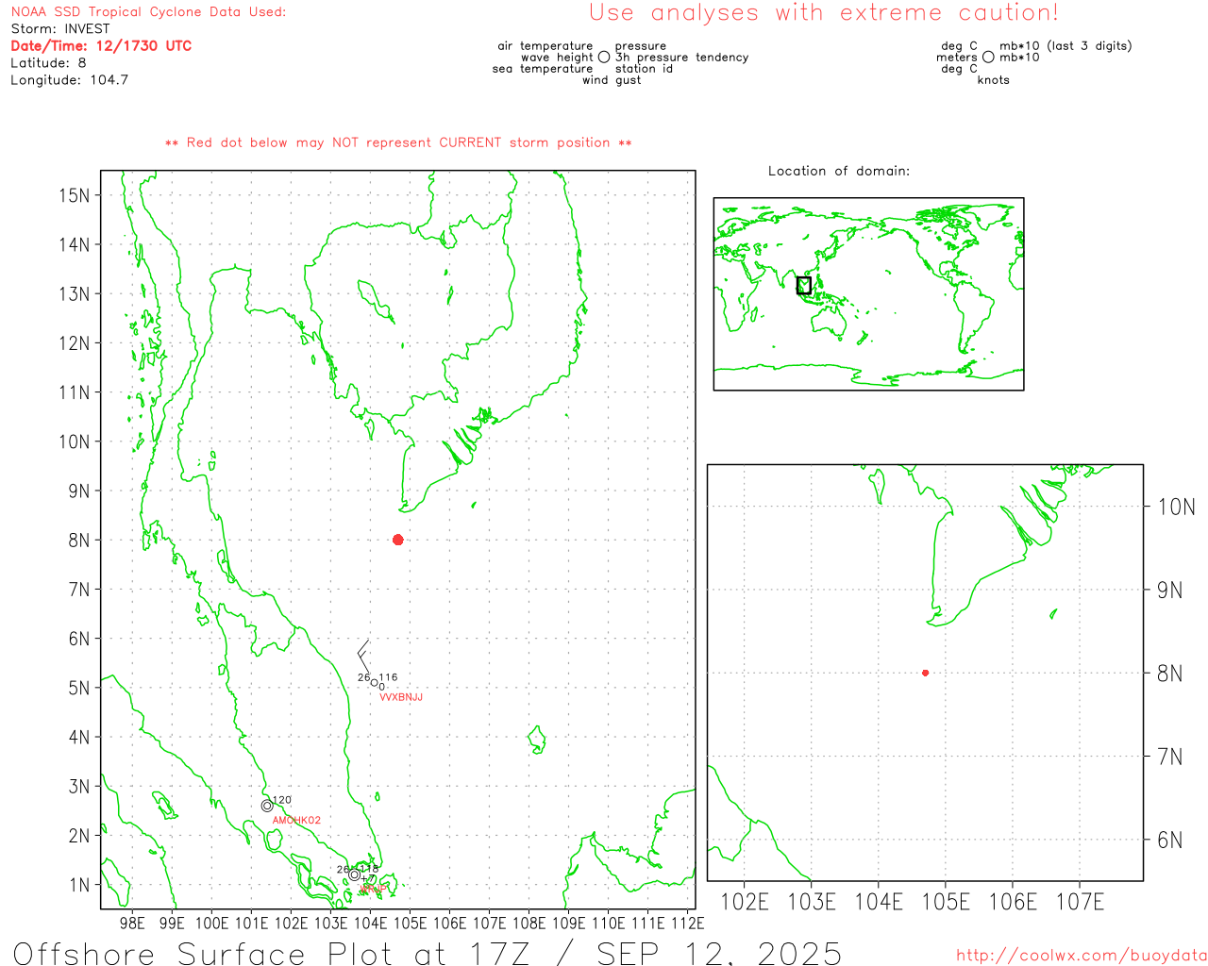Click the 'meters' unit label
The image size is (1208, 966).
(x=957, y=58)
